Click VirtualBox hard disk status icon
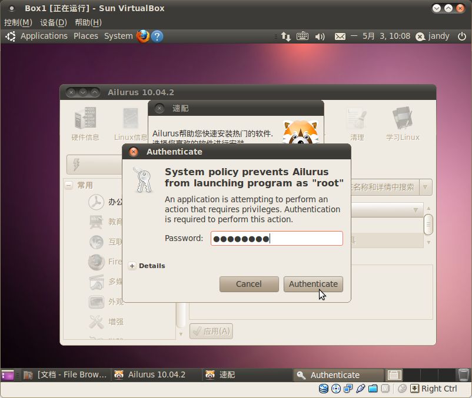This screenshot has height=398, width=472. click(323, 389)
